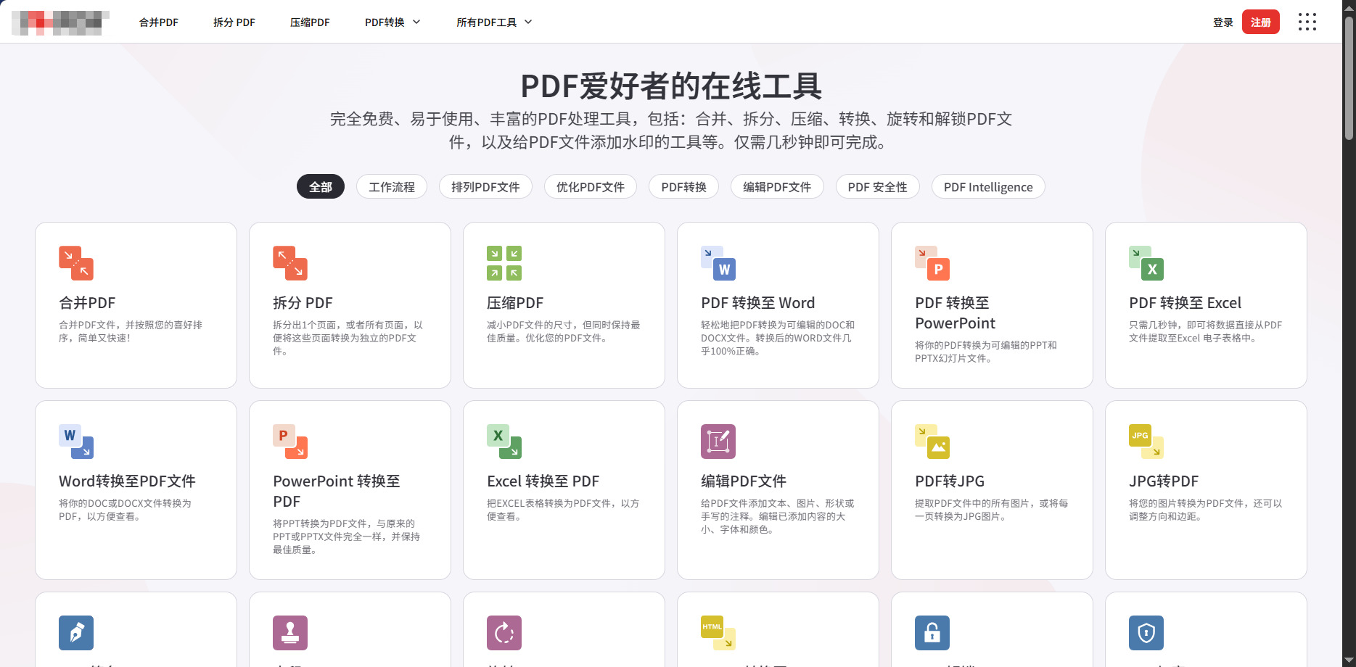Click the 'JPG转PDF' card title text
Viewport: 1356px width, 667px height.
[x=1164, y=481]
